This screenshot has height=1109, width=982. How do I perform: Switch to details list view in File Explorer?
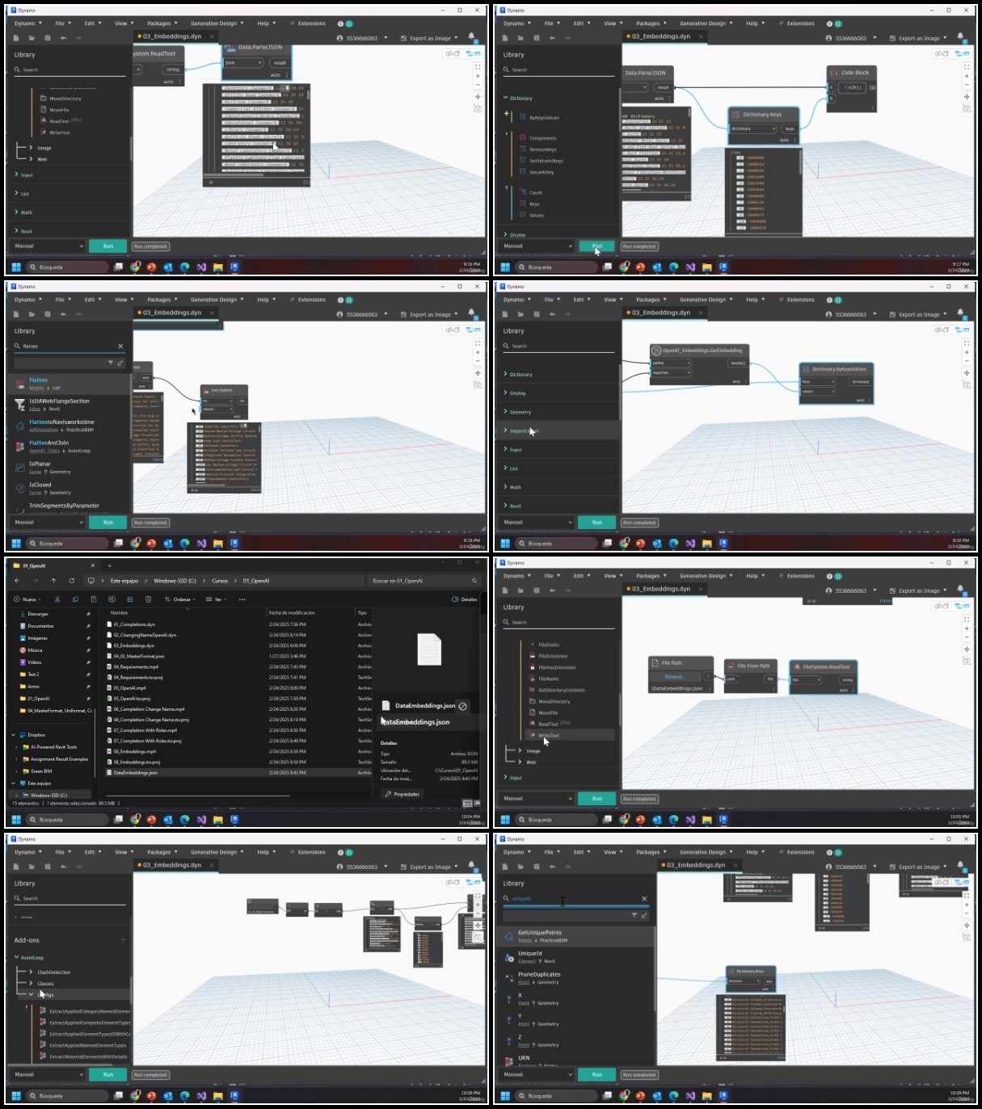coord(466,804)
